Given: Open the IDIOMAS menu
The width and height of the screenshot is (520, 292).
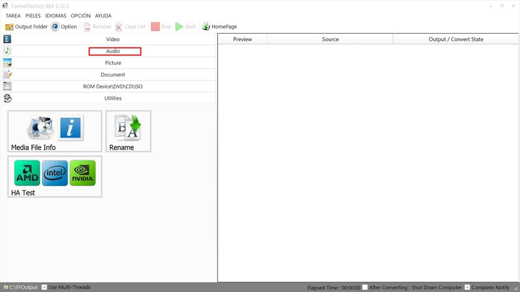Looking at the screenshot, I should [x=56, y=16].
